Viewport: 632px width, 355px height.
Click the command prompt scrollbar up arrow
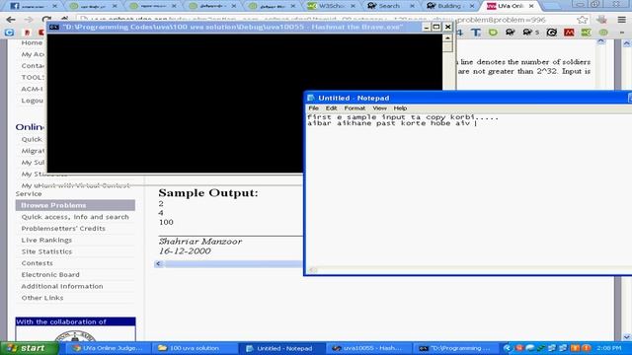(447, 37)
